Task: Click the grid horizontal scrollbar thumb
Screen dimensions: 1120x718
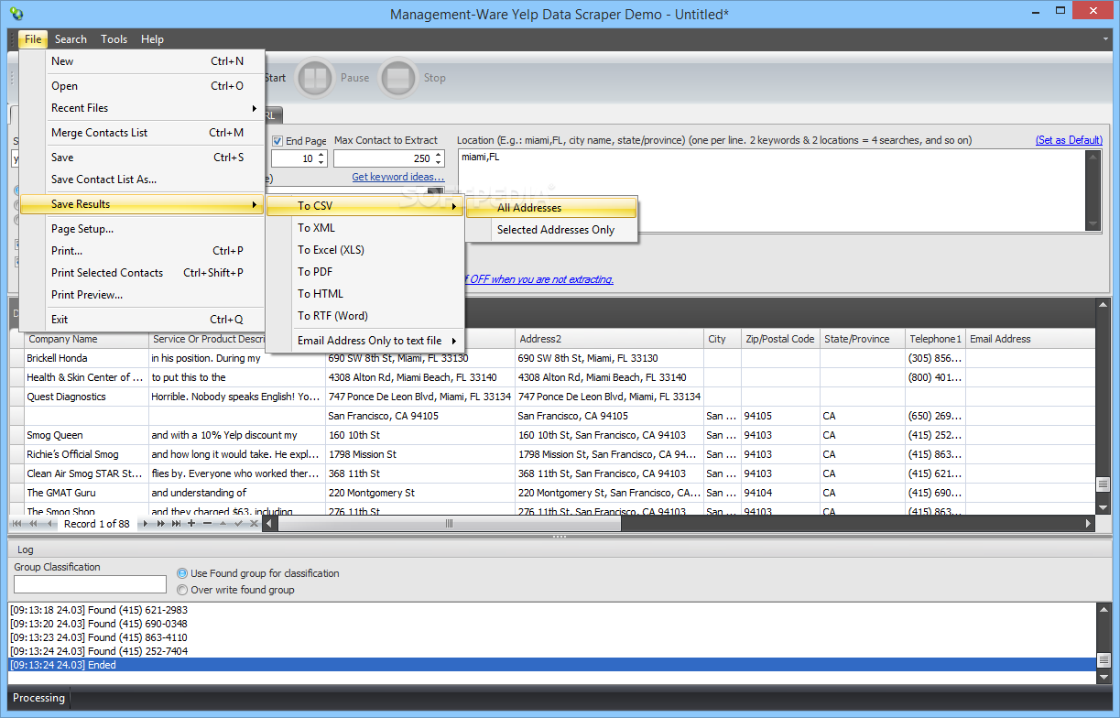Action: [449, 524]
